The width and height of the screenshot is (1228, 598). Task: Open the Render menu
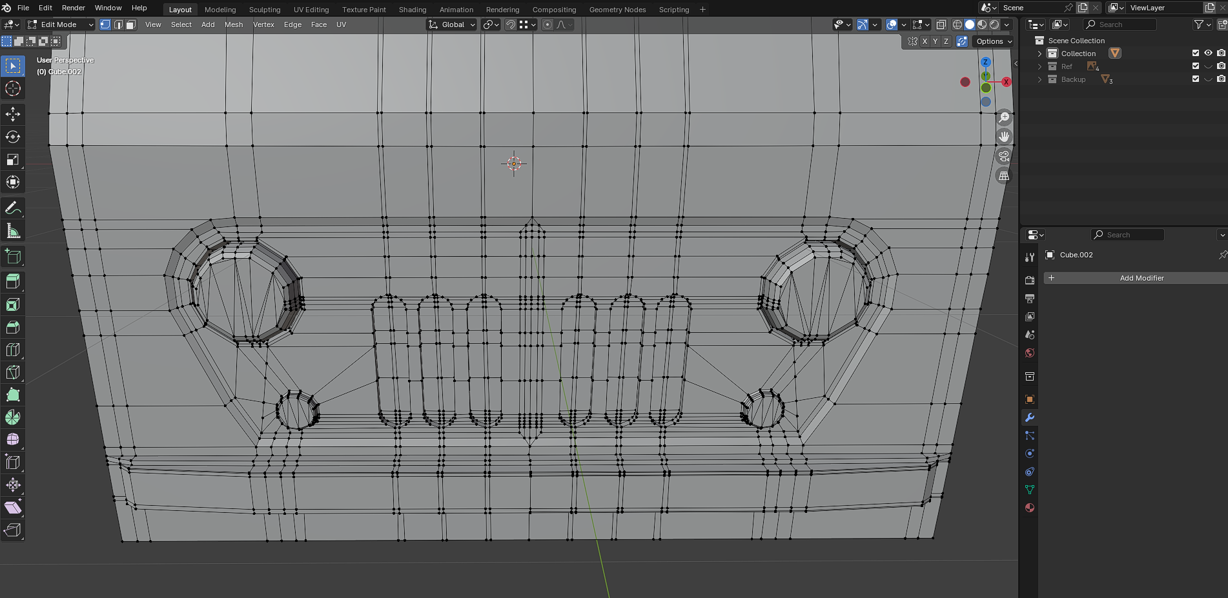[x=74, y=8]
